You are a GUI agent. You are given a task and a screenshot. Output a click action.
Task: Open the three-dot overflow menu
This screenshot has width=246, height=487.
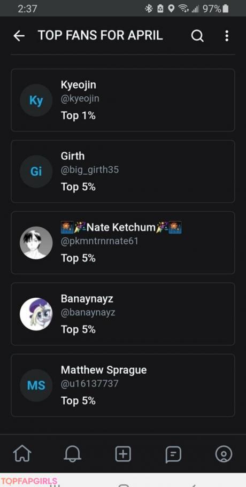pos(227,36)
